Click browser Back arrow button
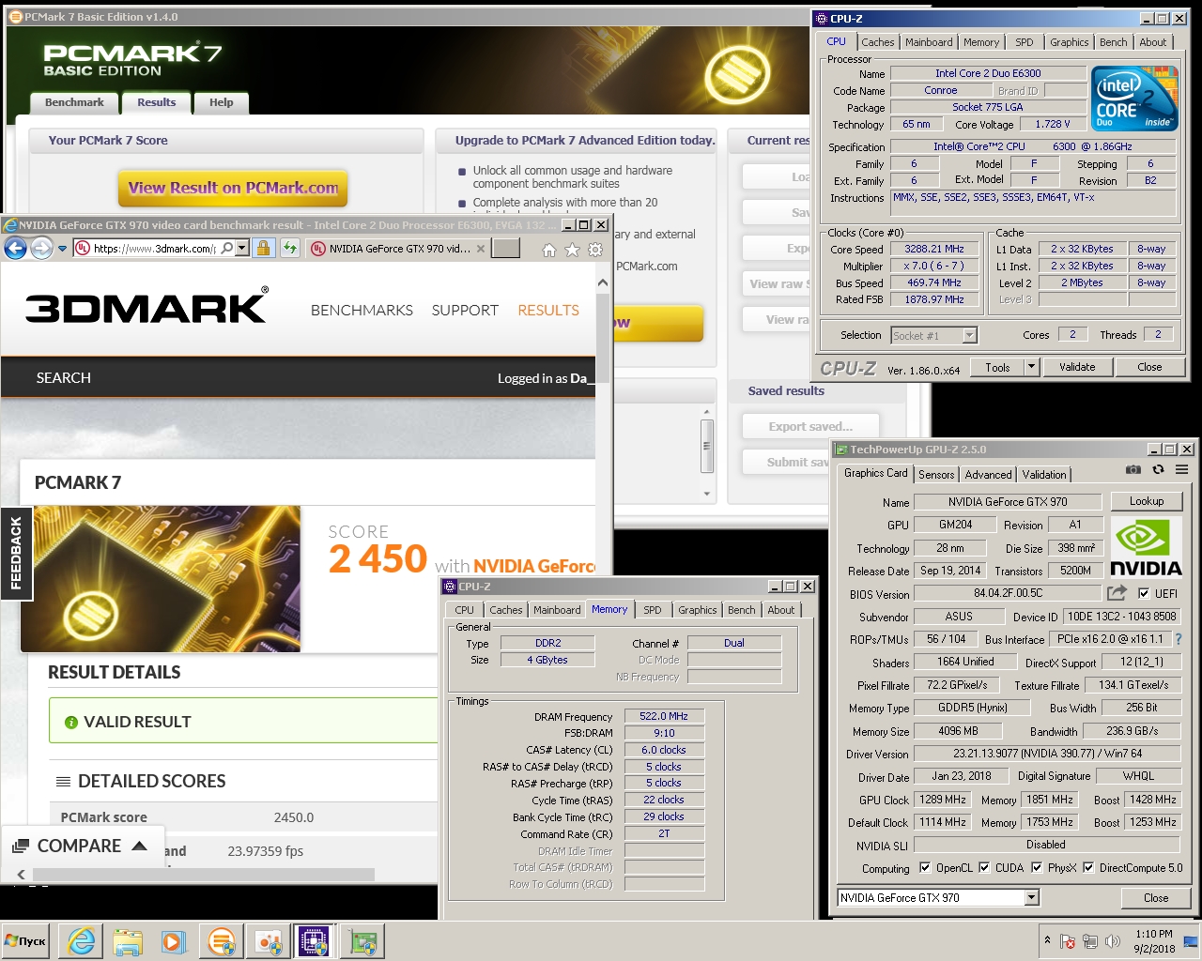Screen dimensions: 1202x961 point(15,248)
